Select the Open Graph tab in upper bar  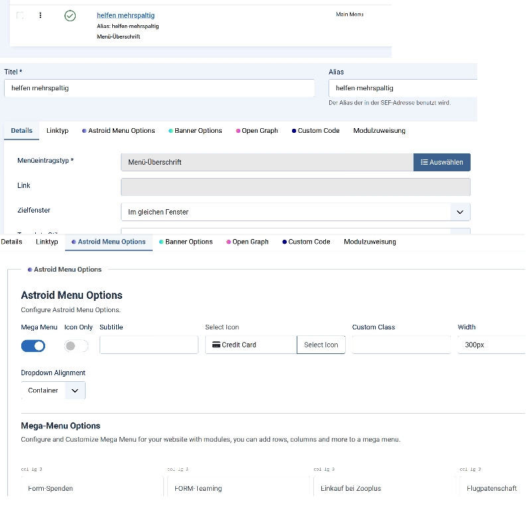260,131
